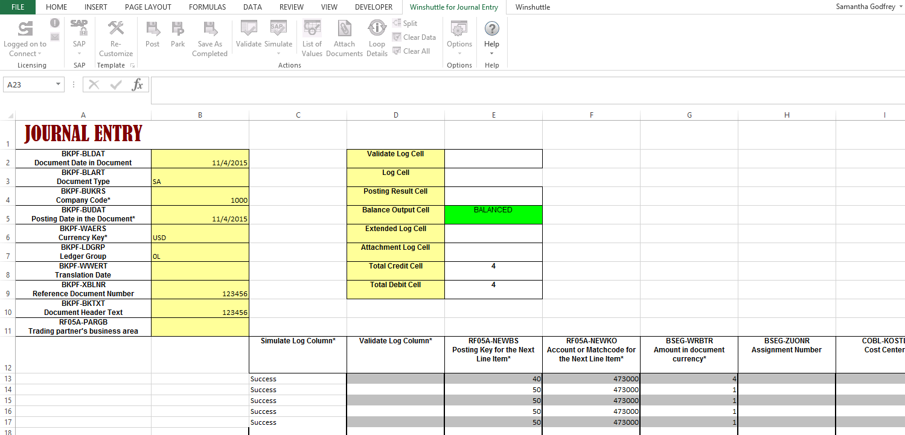Click the SAP logon lock icon

79,28
